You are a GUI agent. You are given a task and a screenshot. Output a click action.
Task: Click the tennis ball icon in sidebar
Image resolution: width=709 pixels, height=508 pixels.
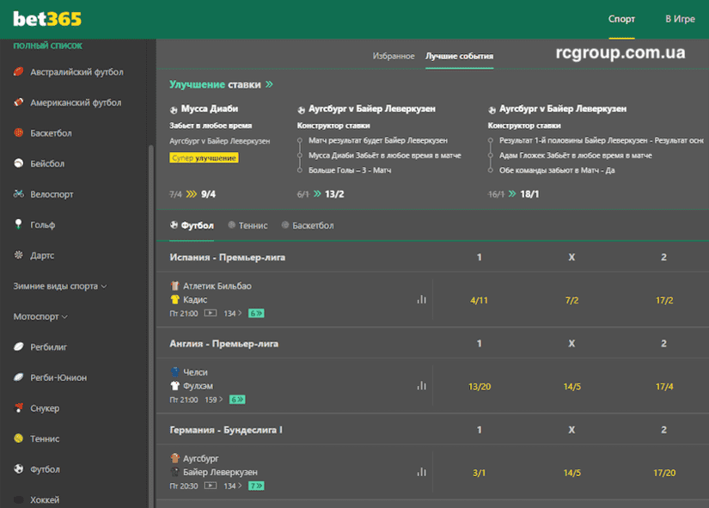19,438
